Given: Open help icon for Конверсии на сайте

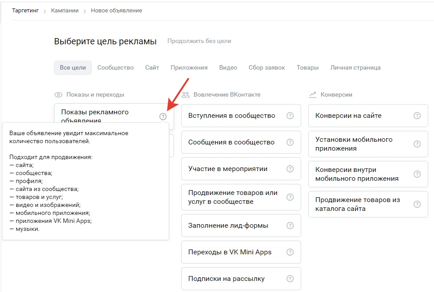Looking at the screenshot, I should tap(417, 116).
